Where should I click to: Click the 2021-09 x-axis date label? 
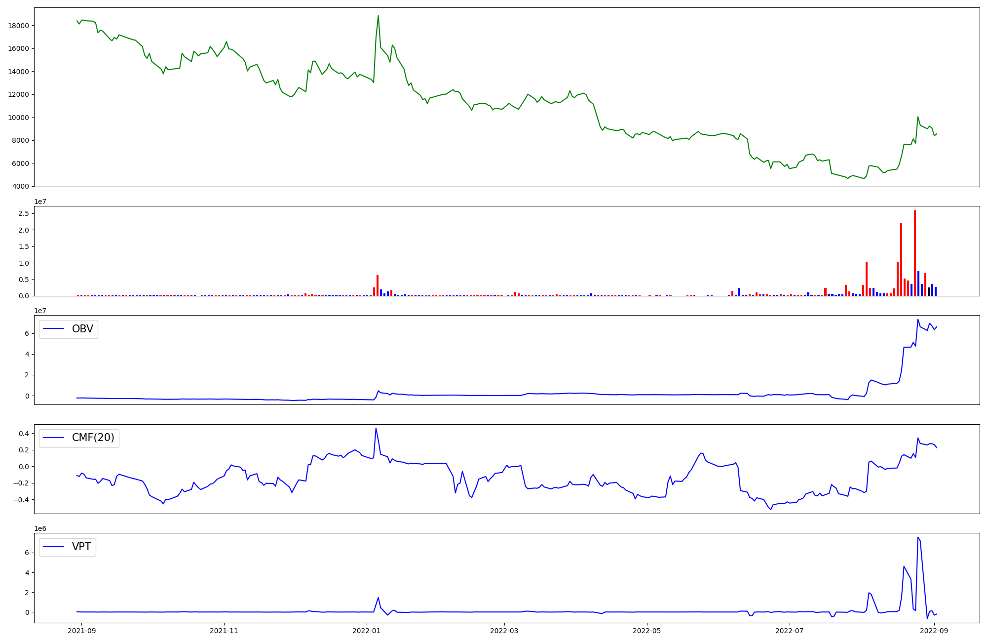click(x=81, y=631)
